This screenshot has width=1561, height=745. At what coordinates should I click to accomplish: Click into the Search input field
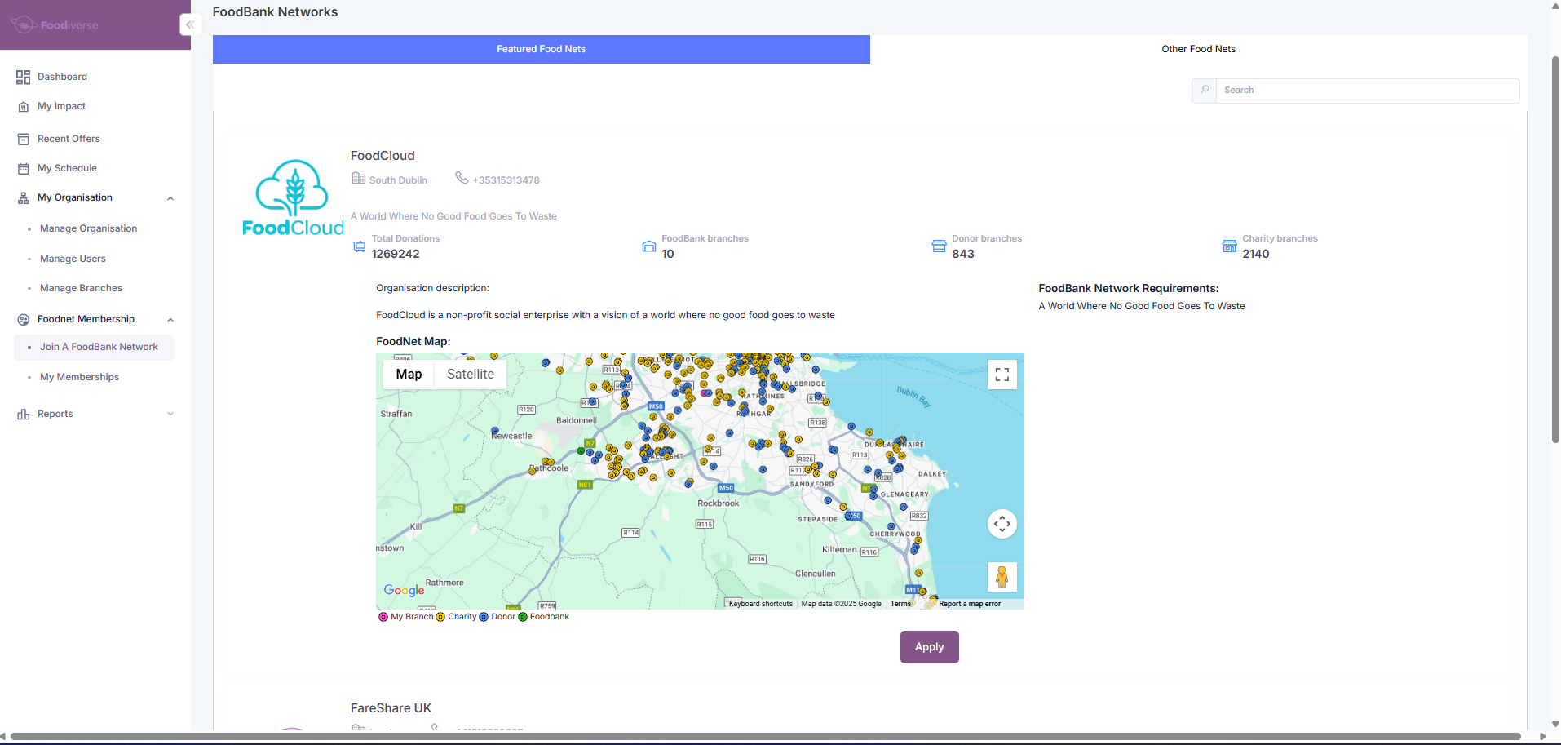1367,91
